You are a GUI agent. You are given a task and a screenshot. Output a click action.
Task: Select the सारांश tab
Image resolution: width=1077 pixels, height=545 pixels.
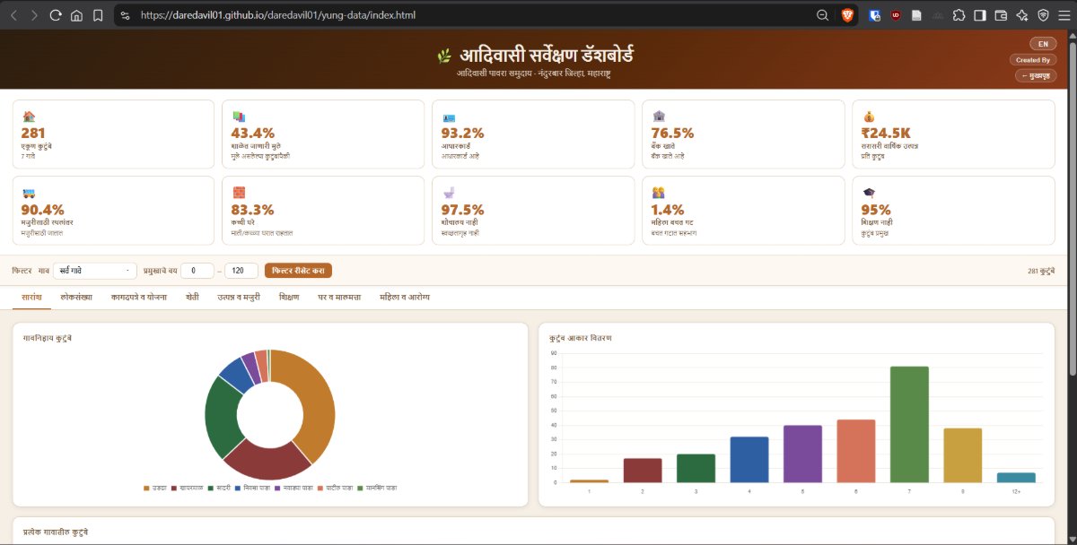[31, 297]
